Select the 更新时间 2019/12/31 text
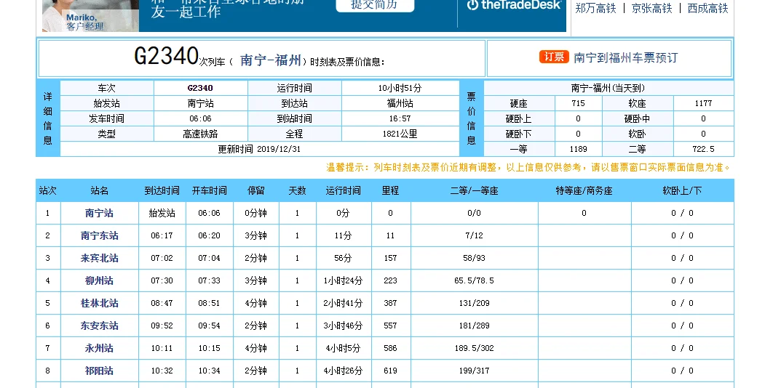 tap(259, 149)
